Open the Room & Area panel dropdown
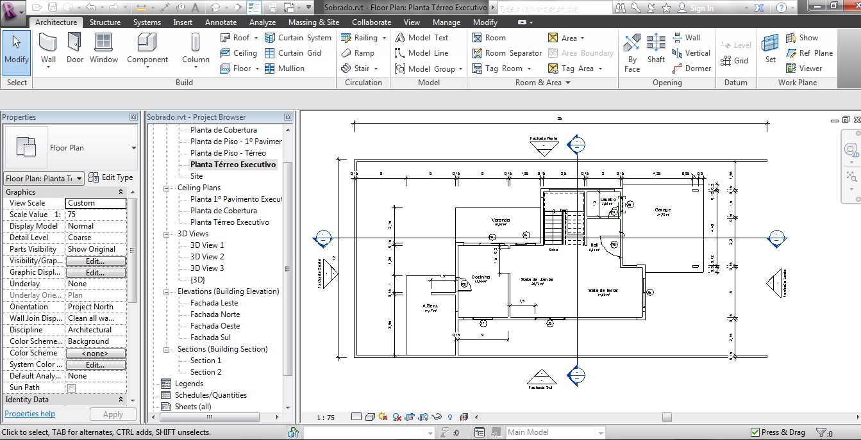Image resolution: width=861 pixels, height=440 pixels. tap(567, 82)
